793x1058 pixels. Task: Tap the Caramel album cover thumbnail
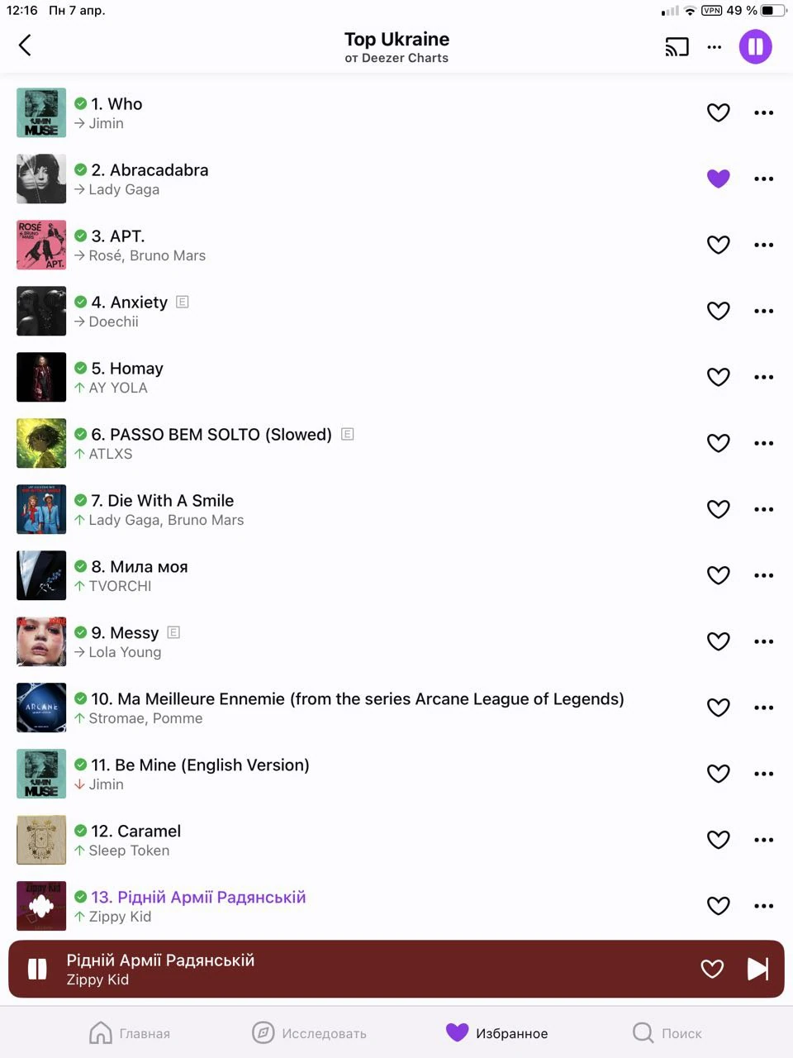tap(41, 840)
